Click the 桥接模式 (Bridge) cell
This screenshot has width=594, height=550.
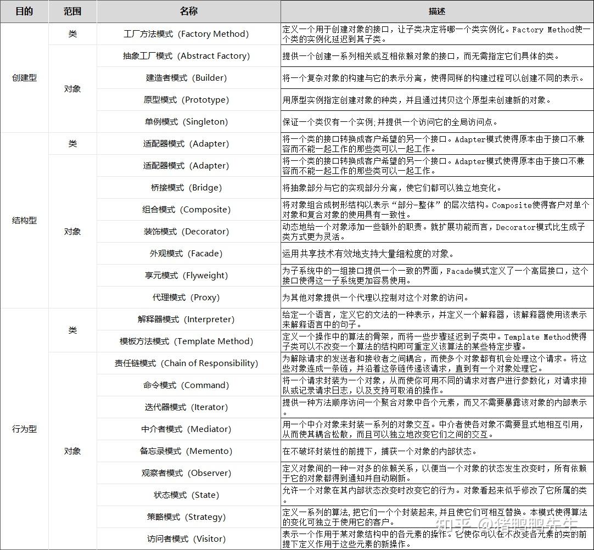point(188,187)
